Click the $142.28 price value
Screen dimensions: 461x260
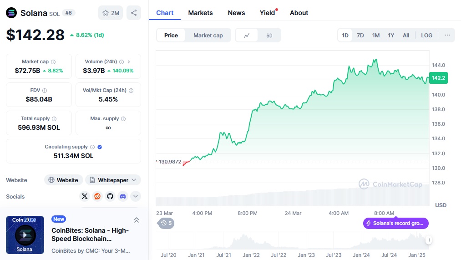[x=35, y=35]
